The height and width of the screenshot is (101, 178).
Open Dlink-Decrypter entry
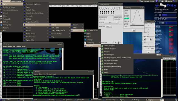(117, 64)
